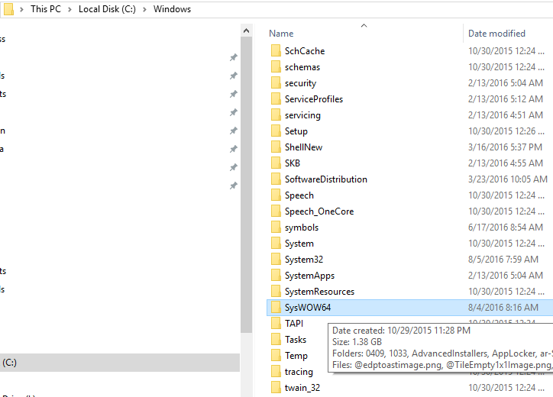The image size is (553, 397).
Task: Select the ShellNew folder name
Action: coord(304,147)
